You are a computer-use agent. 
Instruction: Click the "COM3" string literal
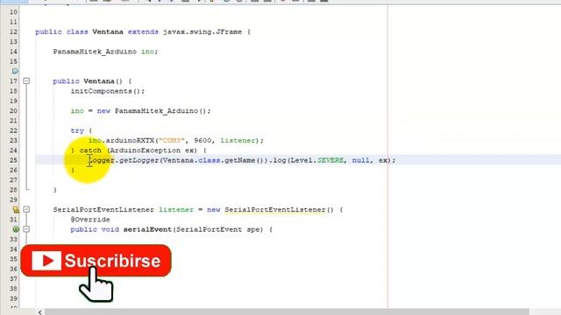[x=172, y=140]
